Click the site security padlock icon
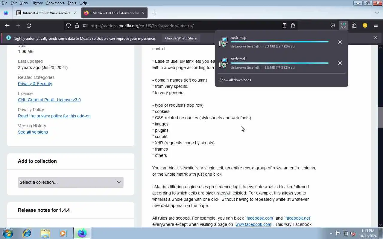 (x=77, y=26)
